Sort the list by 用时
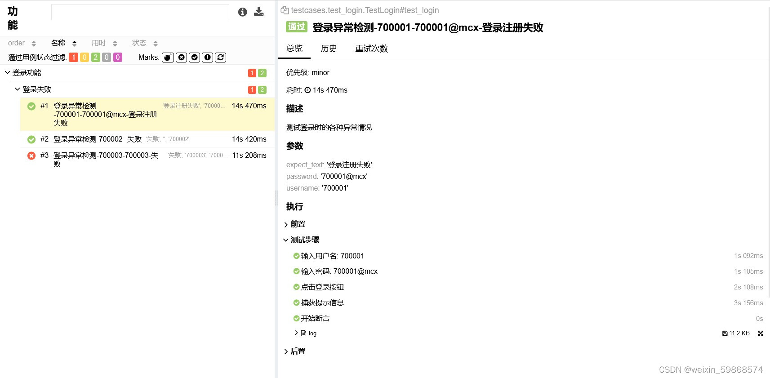The height and width of the screenshot is (378, 770). tap(104, 43)
